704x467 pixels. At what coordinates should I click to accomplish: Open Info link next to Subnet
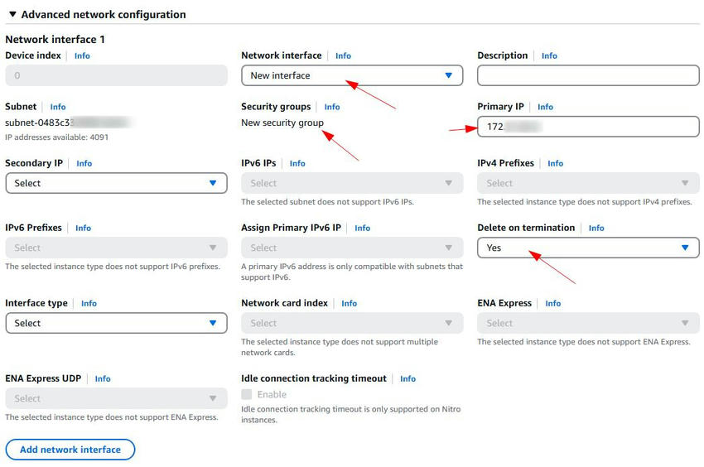pyautogui.click(x=58, y=107)
